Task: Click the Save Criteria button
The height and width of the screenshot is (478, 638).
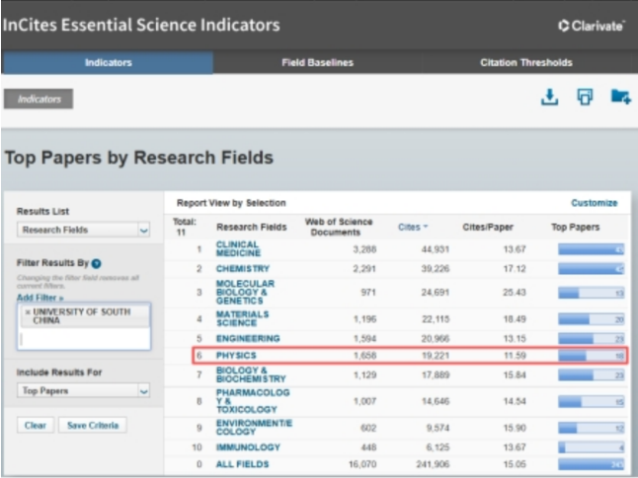Action: (x=93, y=425)
